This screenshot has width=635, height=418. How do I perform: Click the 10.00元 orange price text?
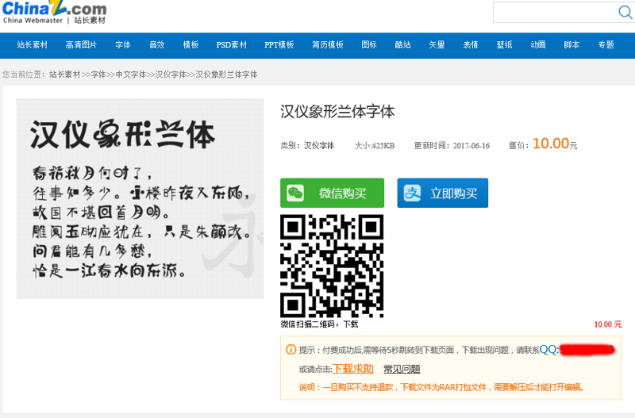[x=555, y=144]
